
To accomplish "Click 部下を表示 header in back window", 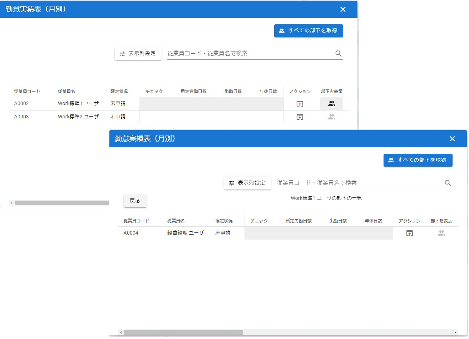I will pos(332,92).
